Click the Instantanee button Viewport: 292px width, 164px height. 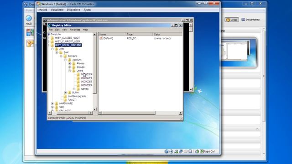[250, 20]
